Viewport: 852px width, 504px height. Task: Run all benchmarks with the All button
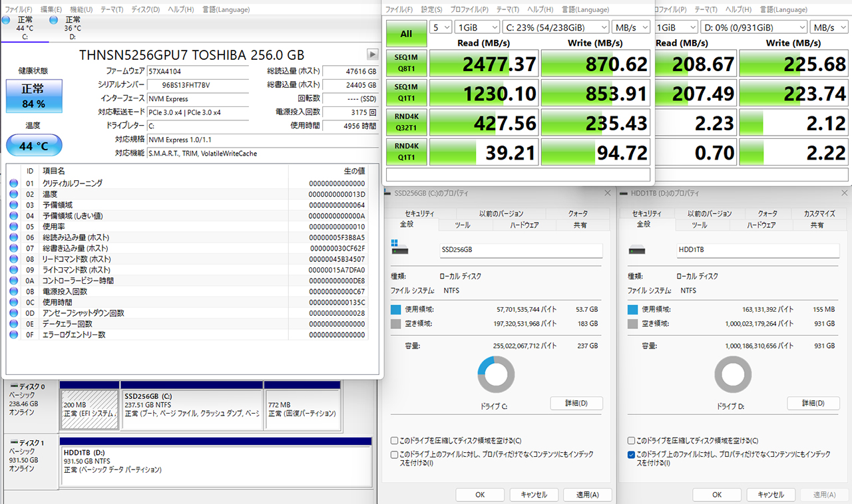(x=405, y=34)
